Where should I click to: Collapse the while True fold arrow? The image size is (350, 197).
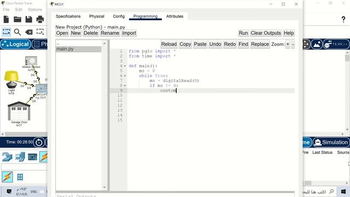coord(125,76)
